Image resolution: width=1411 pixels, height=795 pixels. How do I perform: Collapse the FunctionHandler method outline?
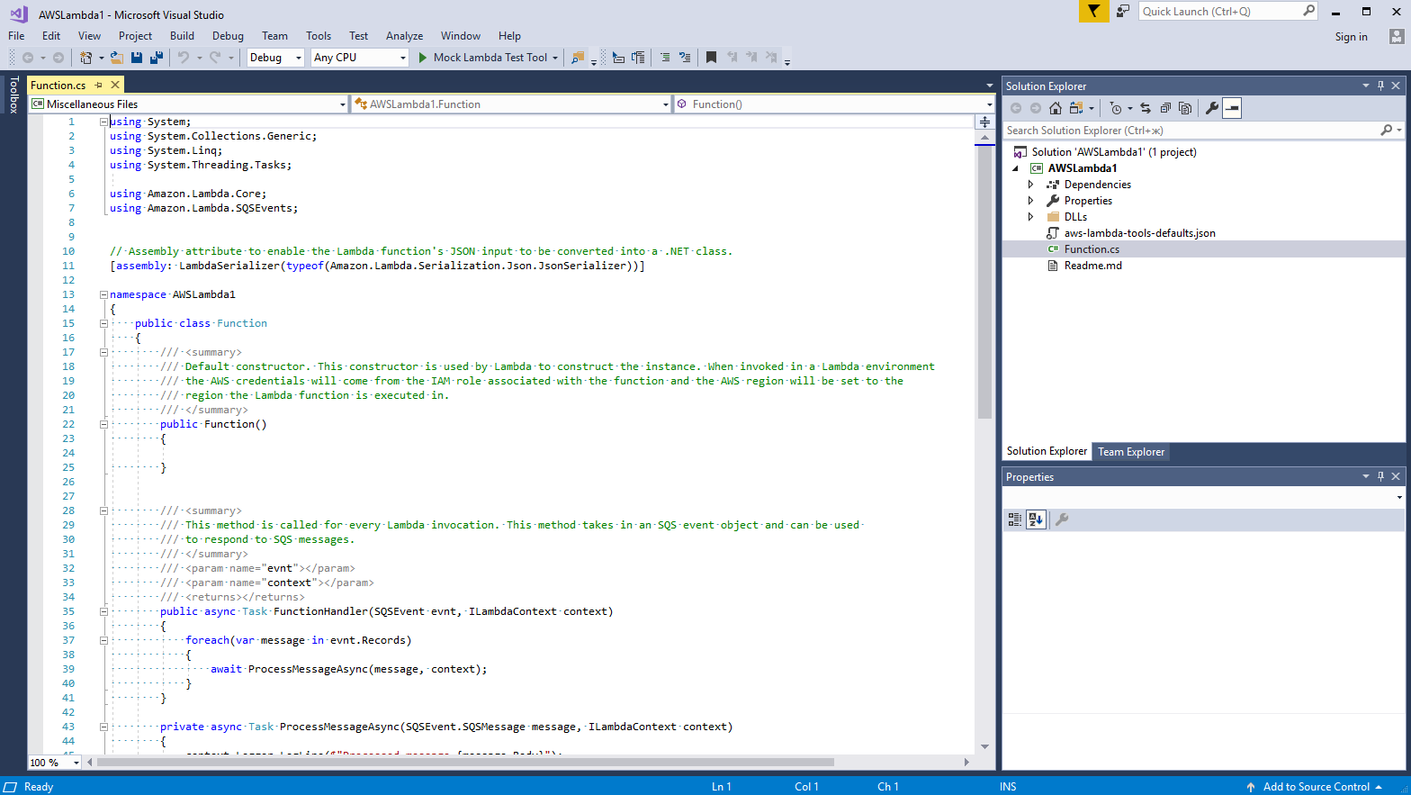[103, 611]
